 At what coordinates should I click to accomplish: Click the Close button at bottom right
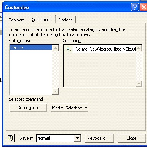click(x=132, y=138)
